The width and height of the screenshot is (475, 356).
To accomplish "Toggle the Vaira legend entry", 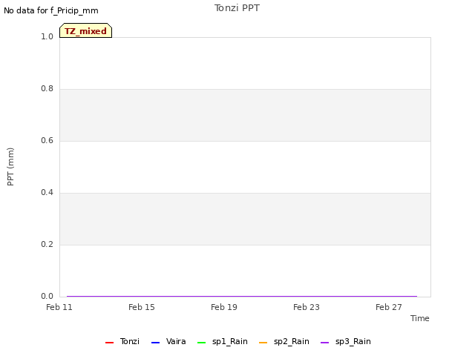I will click(168, 341).
